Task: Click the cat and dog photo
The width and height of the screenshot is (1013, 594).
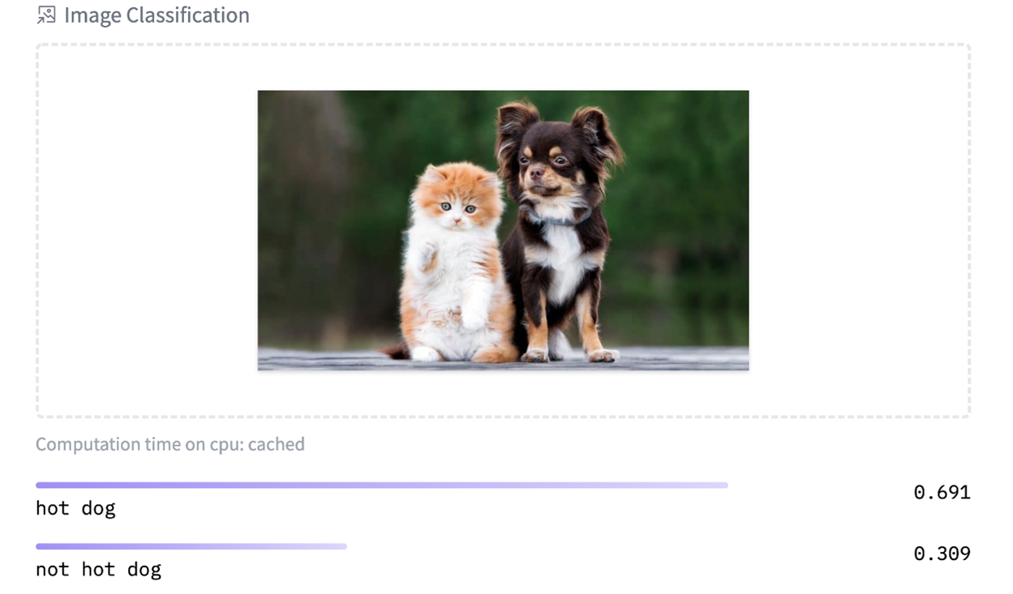Action: tap(503, 230)
